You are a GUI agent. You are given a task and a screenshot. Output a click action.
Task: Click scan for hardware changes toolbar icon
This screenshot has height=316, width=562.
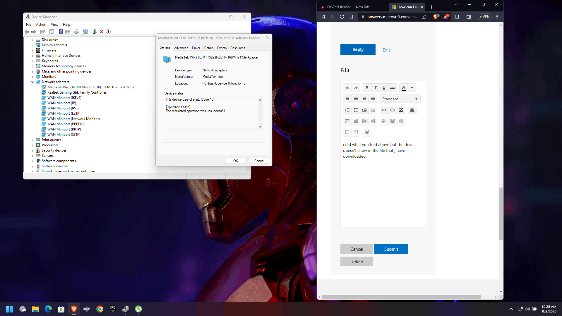point(86,32)
